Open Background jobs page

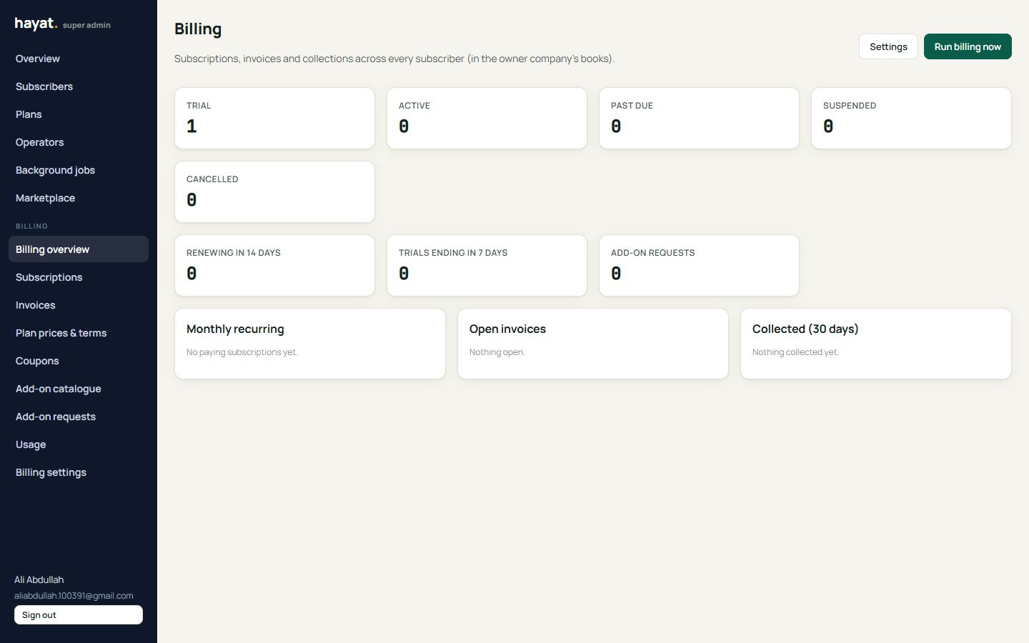(79, 170)
